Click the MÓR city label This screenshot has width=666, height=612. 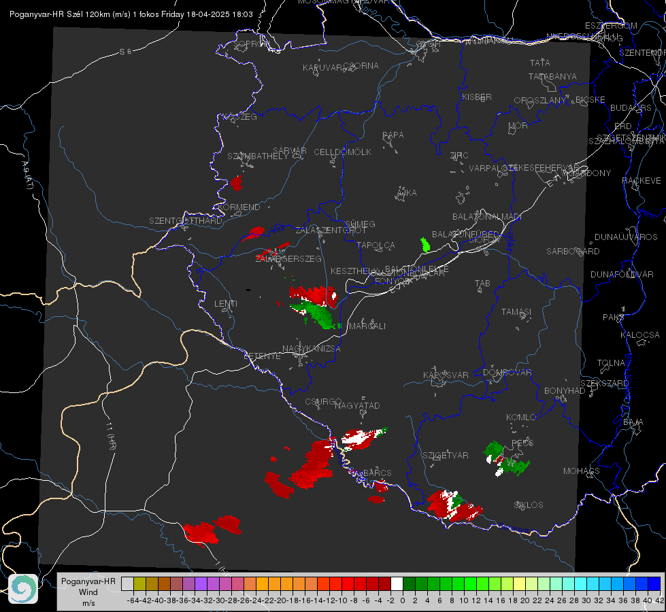pyautogui.click(x=518, y=126)
